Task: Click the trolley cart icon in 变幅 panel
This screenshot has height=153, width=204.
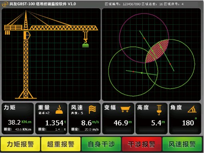Action: 125,109
